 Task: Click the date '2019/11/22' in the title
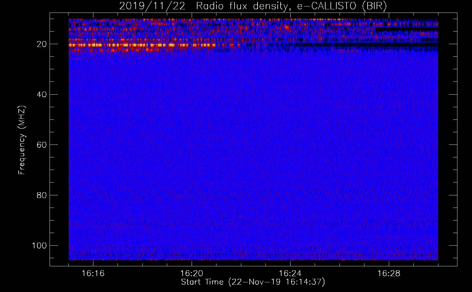click(152, 6)
